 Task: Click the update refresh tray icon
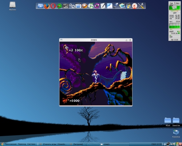pyautogui.click(x=165, y=144)
